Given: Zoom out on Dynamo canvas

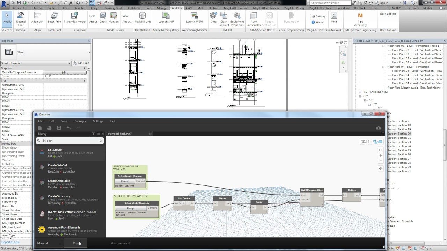Looking at the screenshot, I should tap(381, 161).
